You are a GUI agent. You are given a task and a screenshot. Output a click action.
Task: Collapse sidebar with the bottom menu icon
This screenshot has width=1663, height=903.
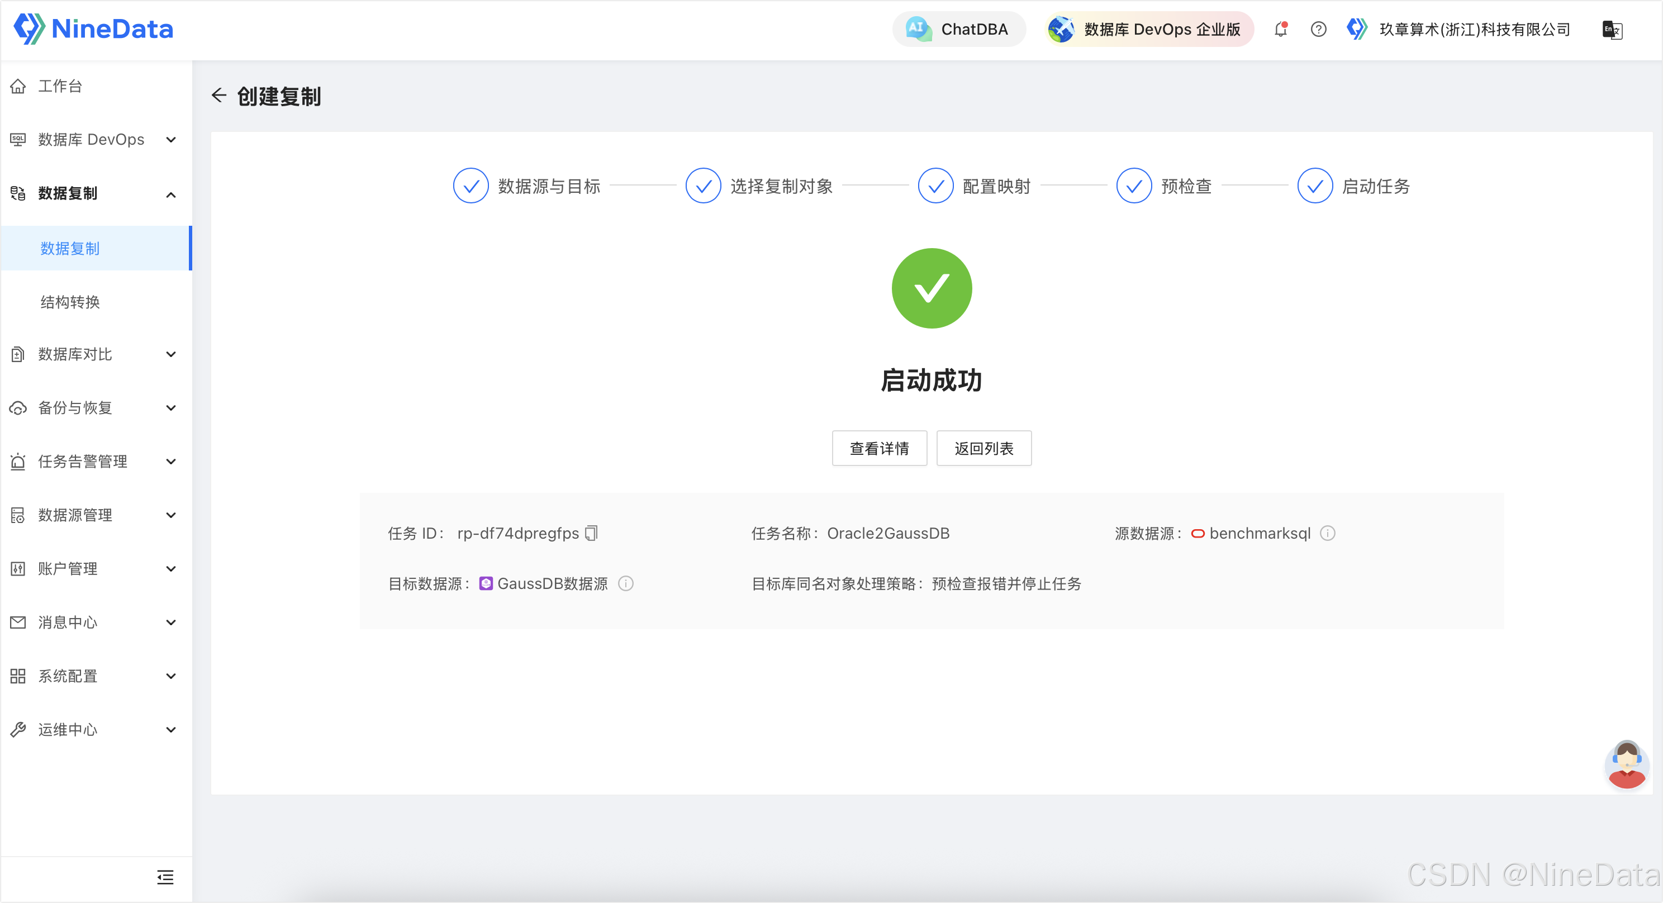click(165, 877)
